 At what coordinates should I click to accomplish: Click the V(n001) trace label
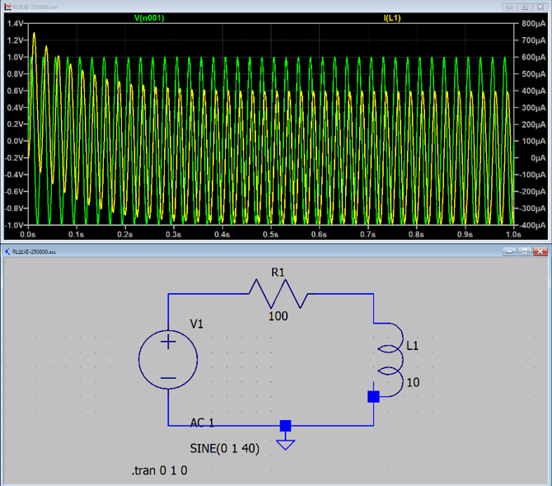[149, 17]
